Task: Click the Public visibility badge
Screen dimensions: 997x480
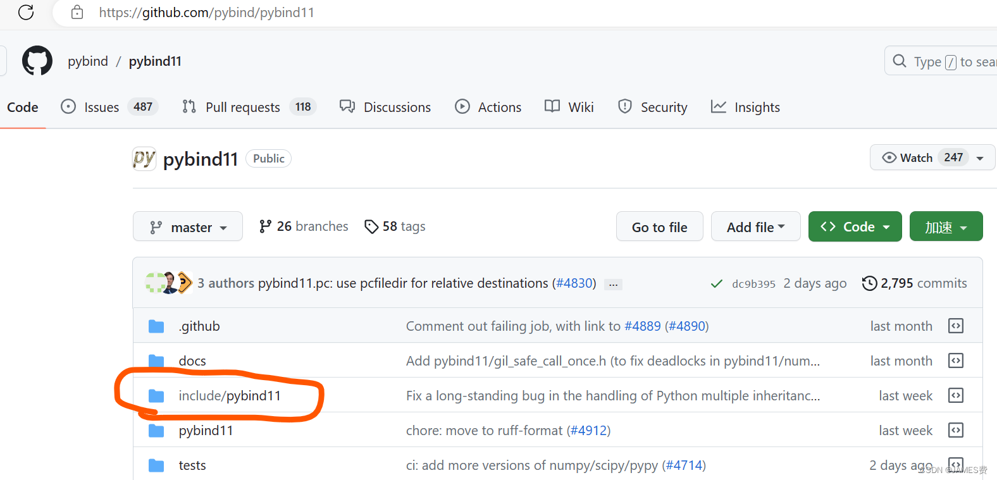Action: tap(269, 159)
